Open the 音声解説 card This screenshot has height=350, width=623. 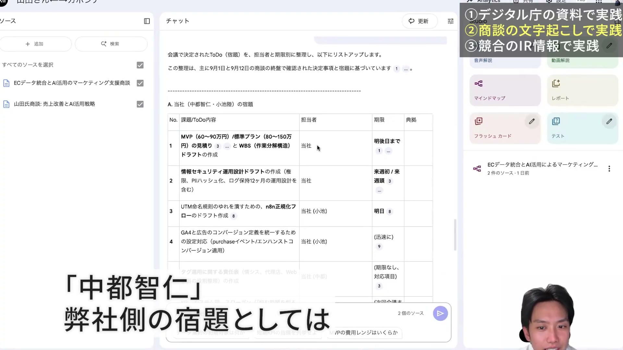click(505, 60)
